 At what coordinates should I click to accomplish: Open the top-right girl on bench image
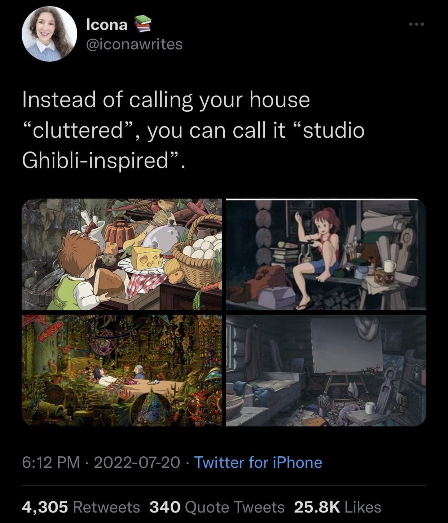pos(326,254)
